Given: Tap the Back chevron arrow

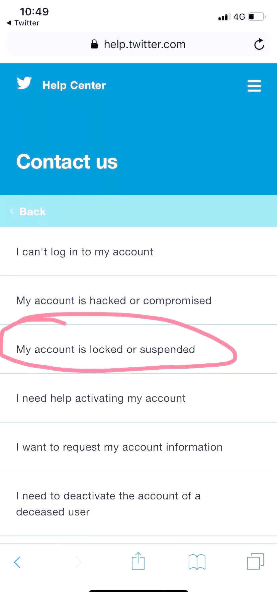Looking at the screenshot, I should coord(12,211).
